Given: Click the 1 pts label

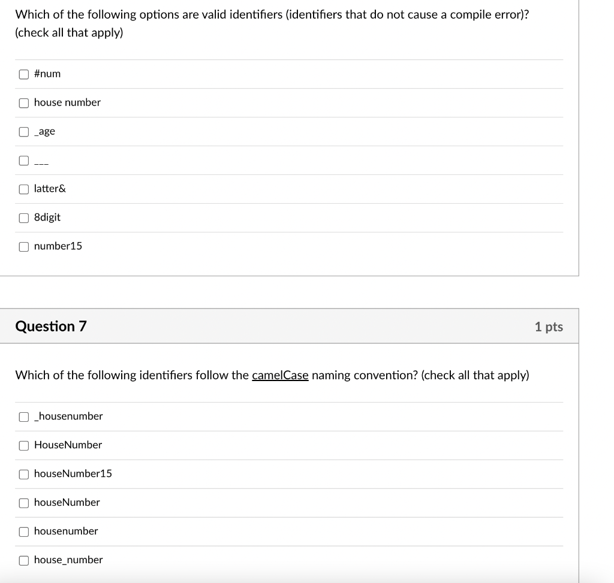Looking at the screenshot, I should coord(548,327).
